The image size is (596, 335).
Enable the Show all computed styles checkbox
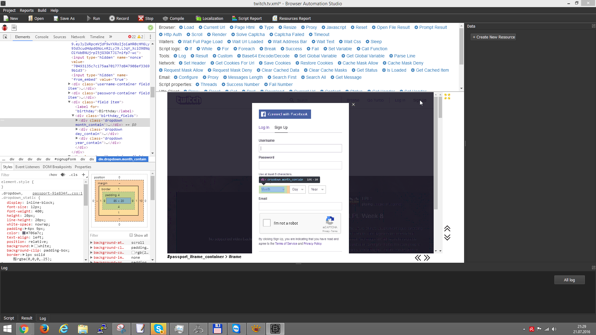pyautogui.click(x=131, y=235)
